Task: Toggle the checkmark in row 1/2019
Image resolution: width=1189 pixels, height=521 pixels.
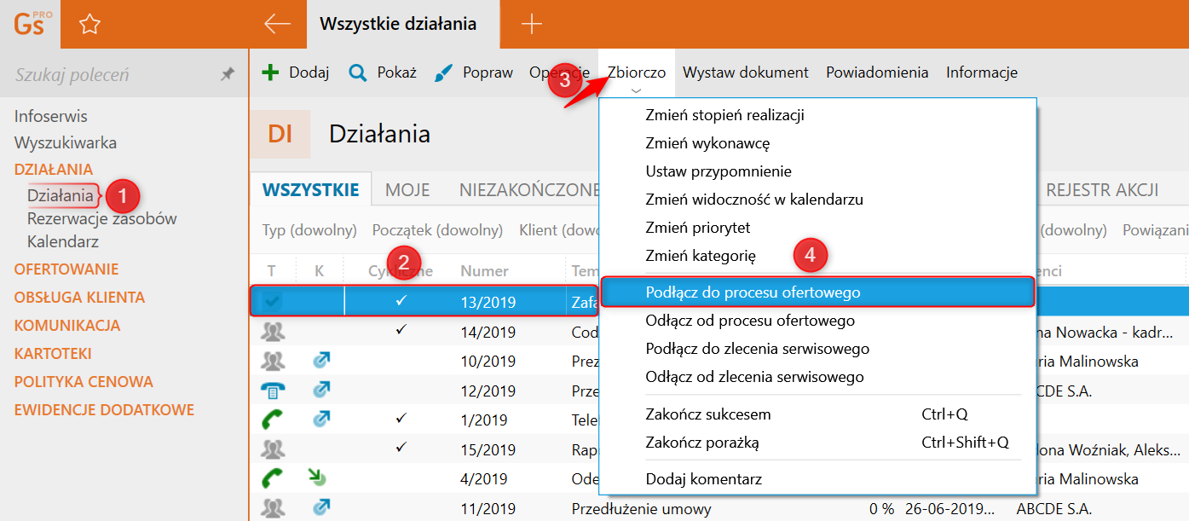Action: coord(401,420)
